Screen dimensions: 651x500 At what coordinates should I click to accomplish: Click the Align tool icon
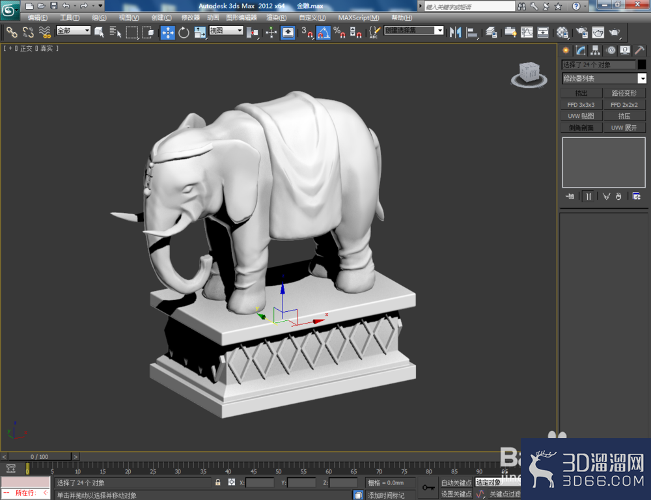click(x=472, y=32)
